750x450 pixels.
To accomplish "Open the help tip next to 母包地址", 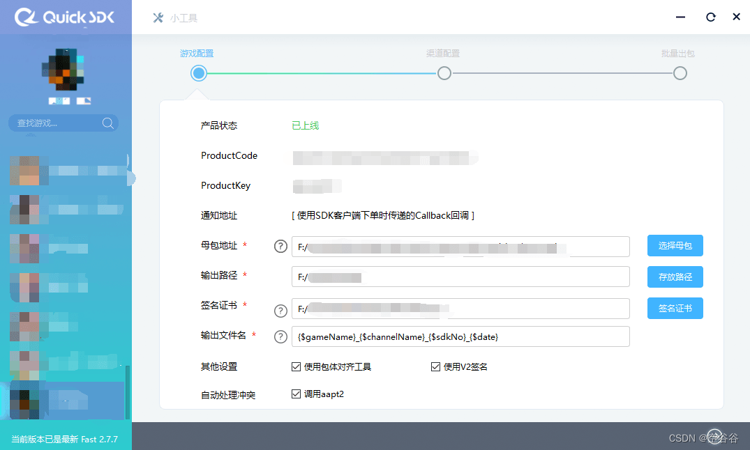I will [280, 246].
